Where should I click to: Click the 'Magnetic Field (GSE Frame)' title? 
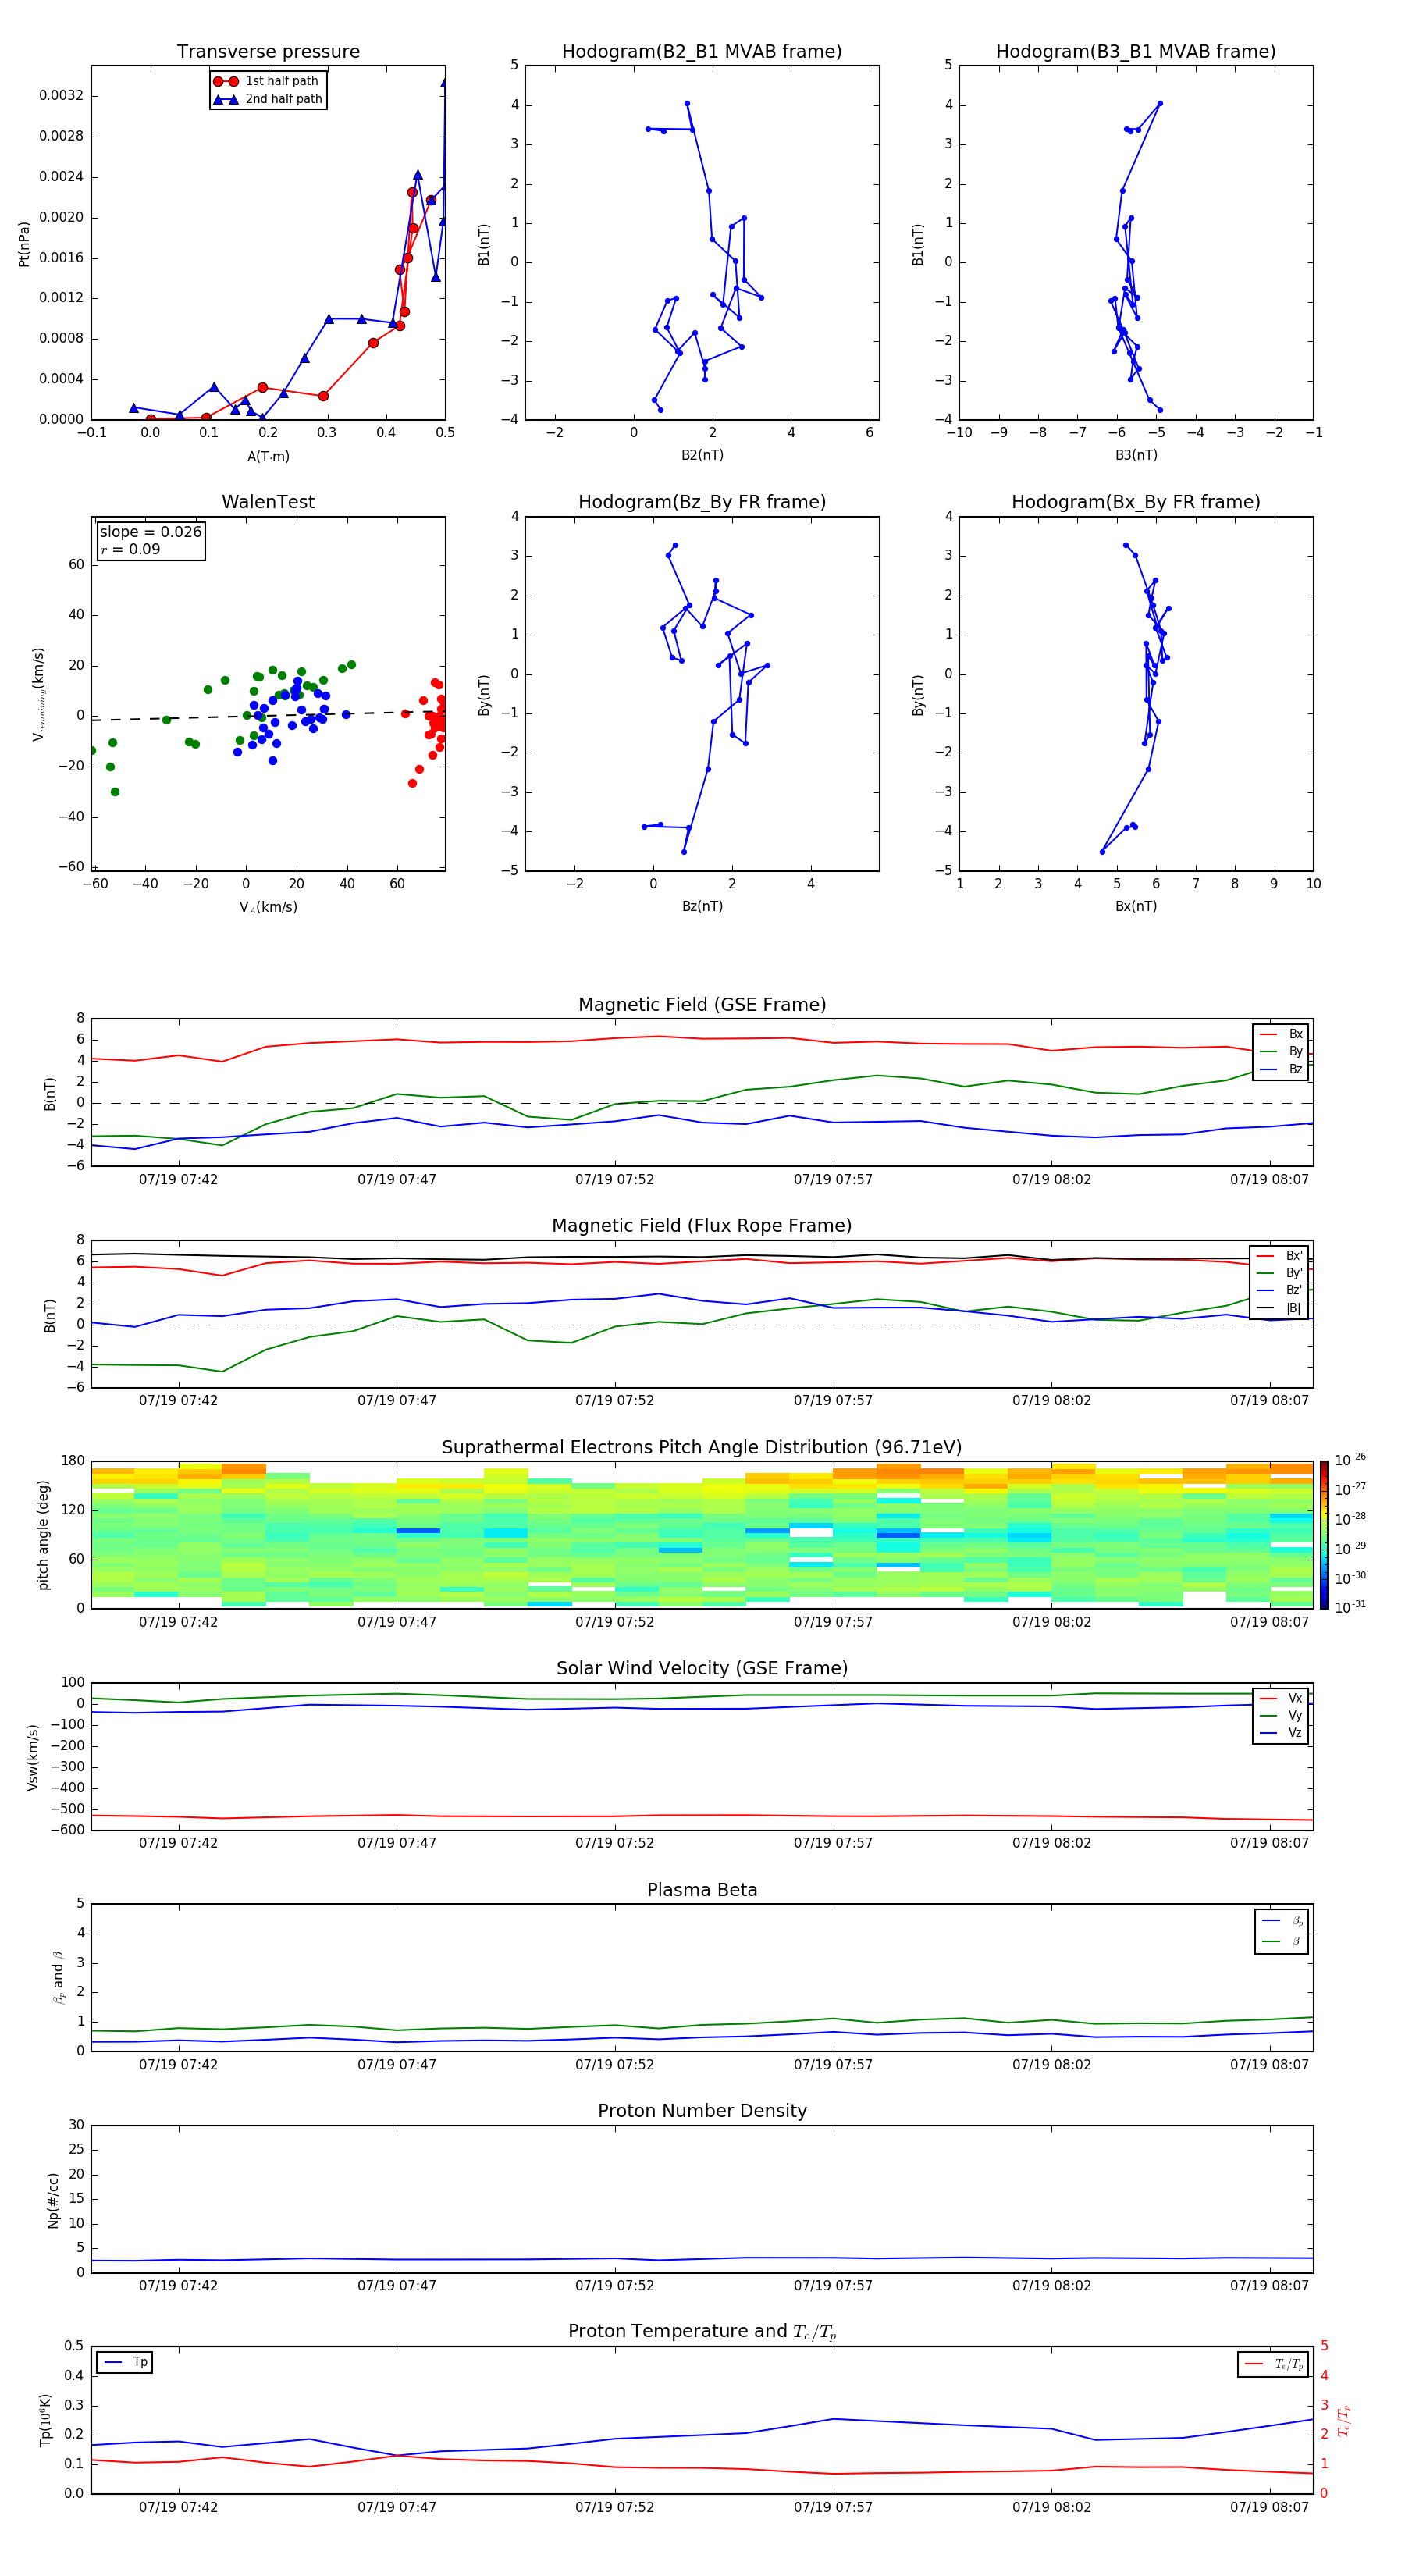click(702, 1005)
